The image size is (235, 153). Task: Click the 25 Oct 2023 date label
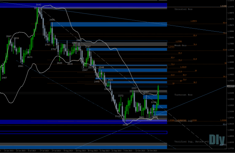(152, 151)
